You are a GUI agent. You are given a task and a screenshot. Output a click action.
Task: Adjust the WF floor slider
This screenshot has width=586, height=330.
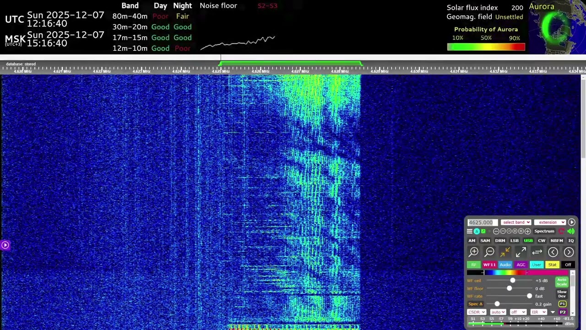point(509,288)
